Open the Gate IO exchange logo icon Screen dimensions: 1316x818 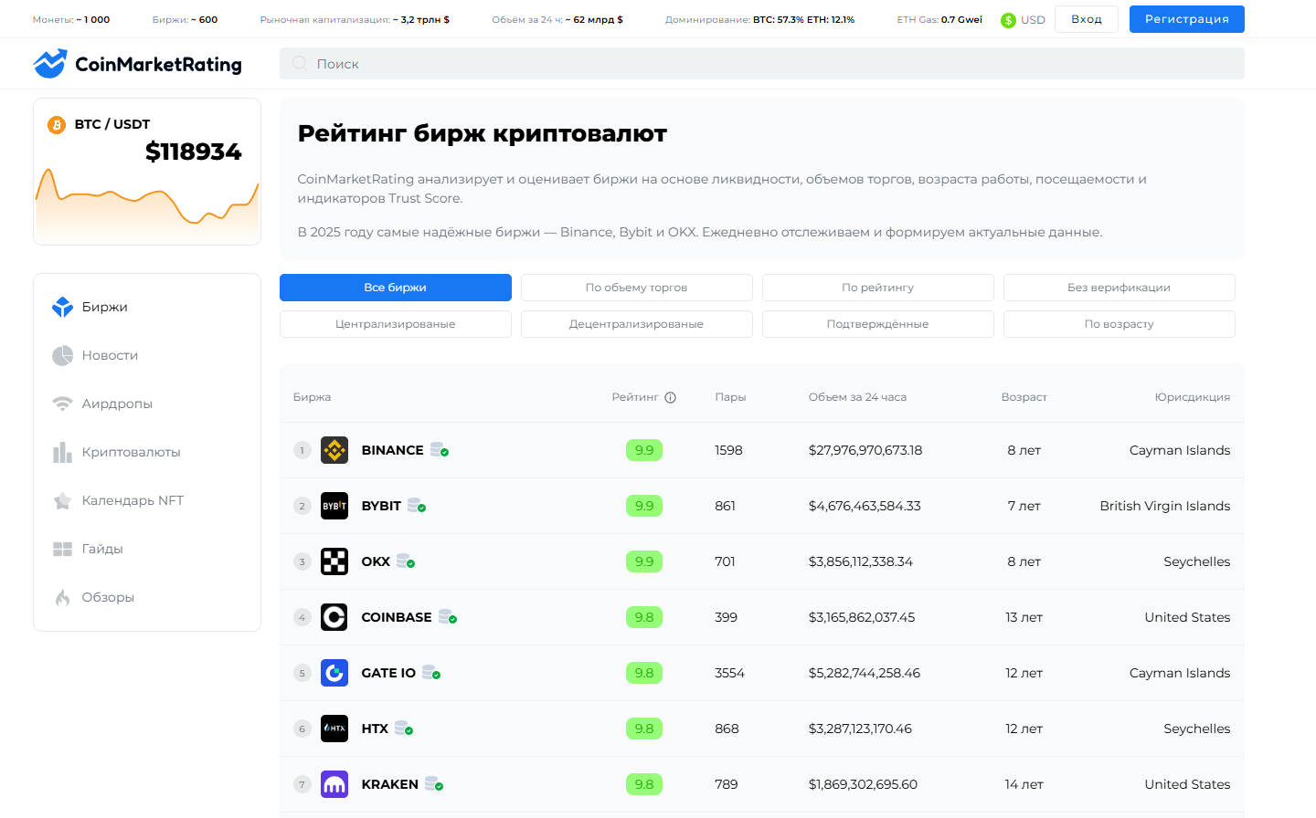(x=334, y=673)
